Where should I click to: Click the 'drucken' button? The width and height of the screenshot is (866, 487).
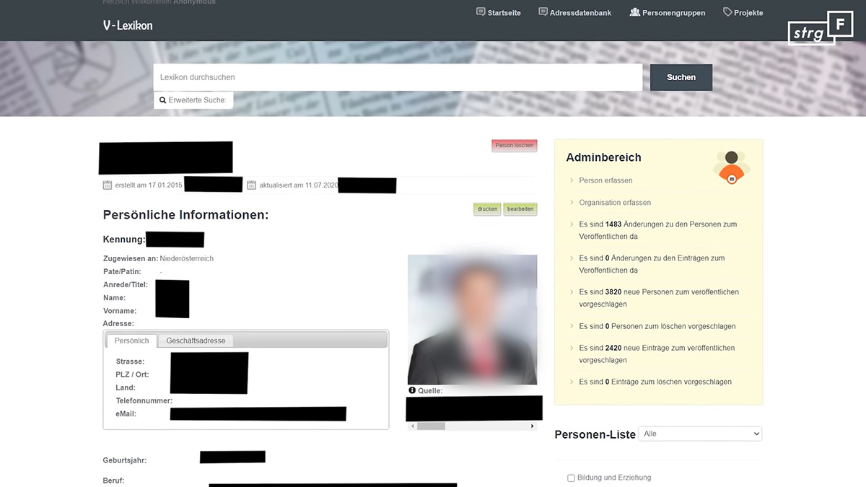pos(487,209)
